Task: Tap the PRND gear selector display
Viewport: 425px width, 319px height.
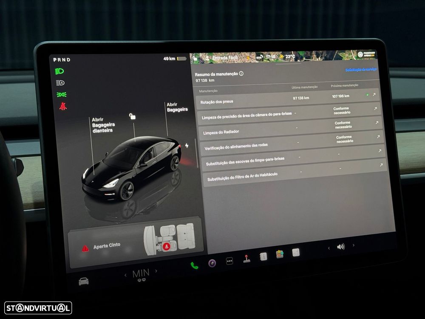Action: pyautogui.click(x=62, y=60)
